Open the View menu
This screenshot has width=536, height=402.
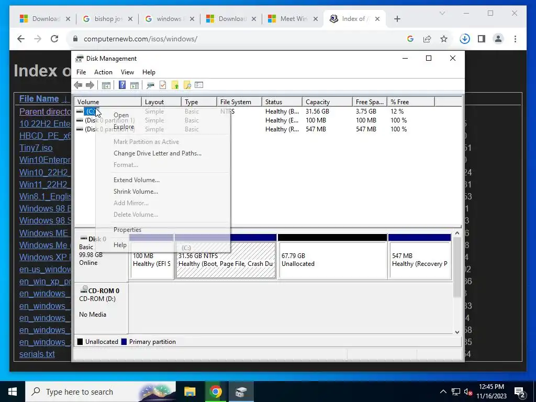(x=127, y=72)
